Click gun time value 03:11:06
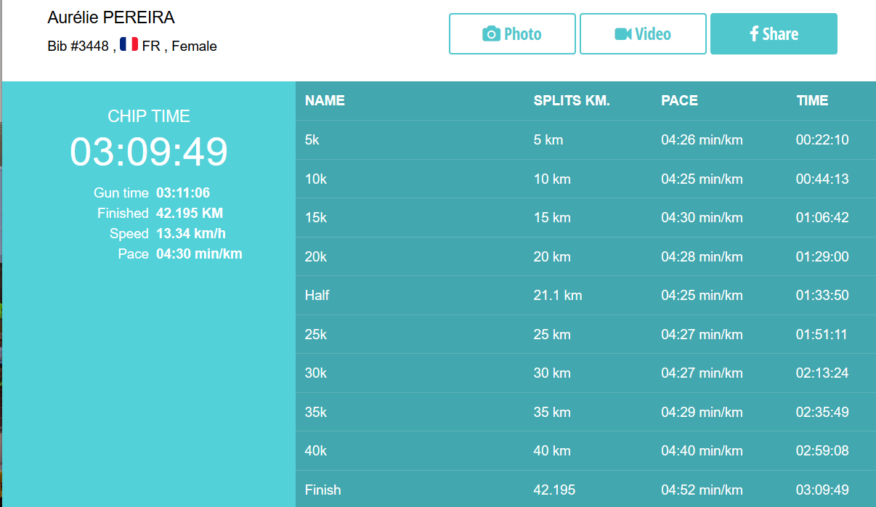Image resolution: width=876 pixels, height=507 pixels. point(183,193)
